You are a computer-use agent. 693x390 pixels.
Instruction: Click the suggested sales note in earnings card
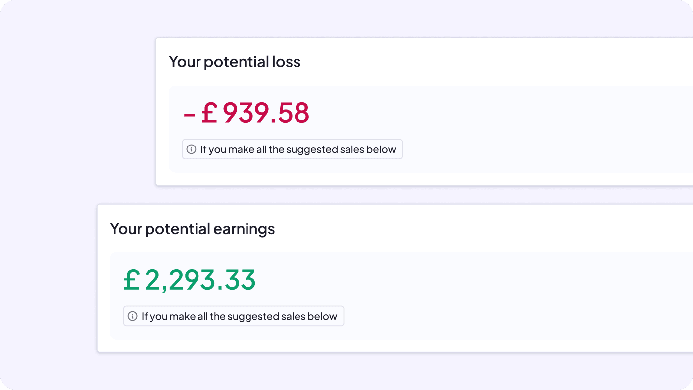(241, 316)
